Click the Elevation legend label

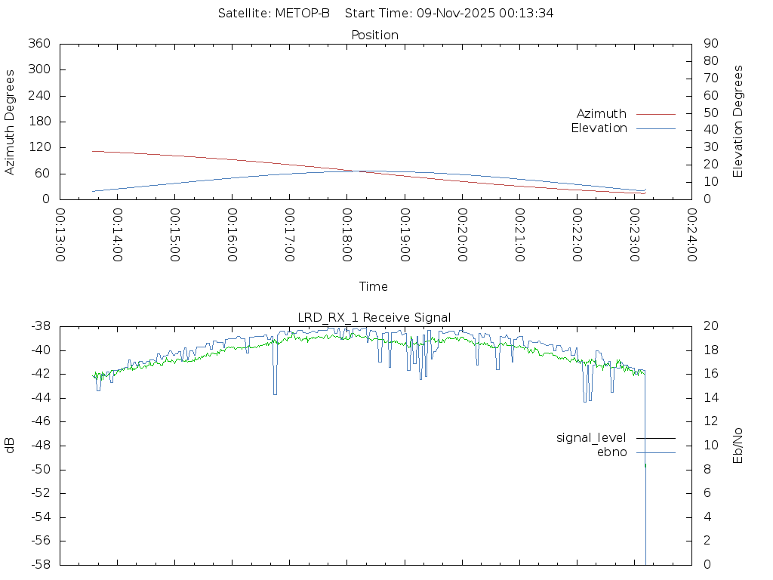coord(599,128)
